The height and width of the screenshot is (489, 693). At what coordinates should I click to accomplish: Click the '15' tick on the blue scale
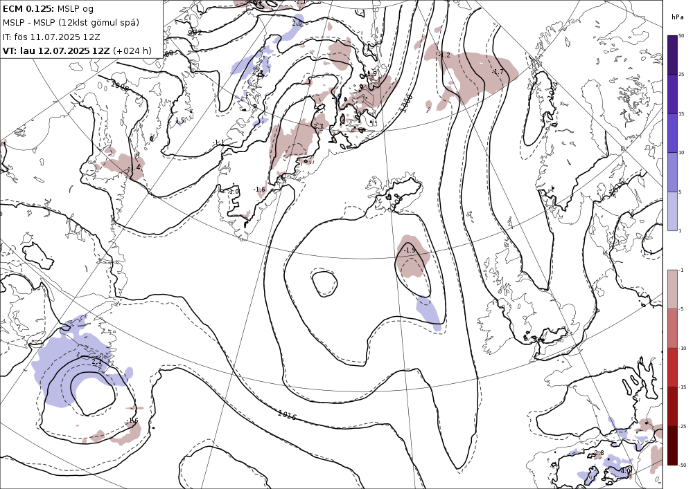(x=681, y=113)
